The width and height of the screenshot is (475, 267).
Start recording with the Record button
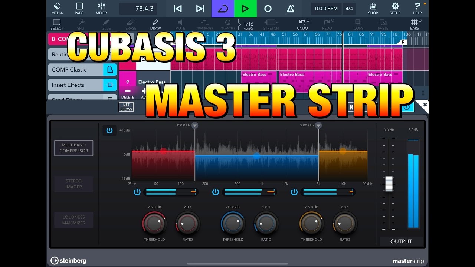268,9
